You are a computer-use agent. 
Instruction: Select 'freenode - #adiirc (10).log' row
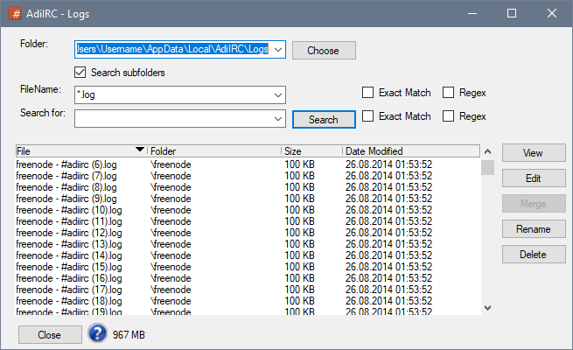248,210
